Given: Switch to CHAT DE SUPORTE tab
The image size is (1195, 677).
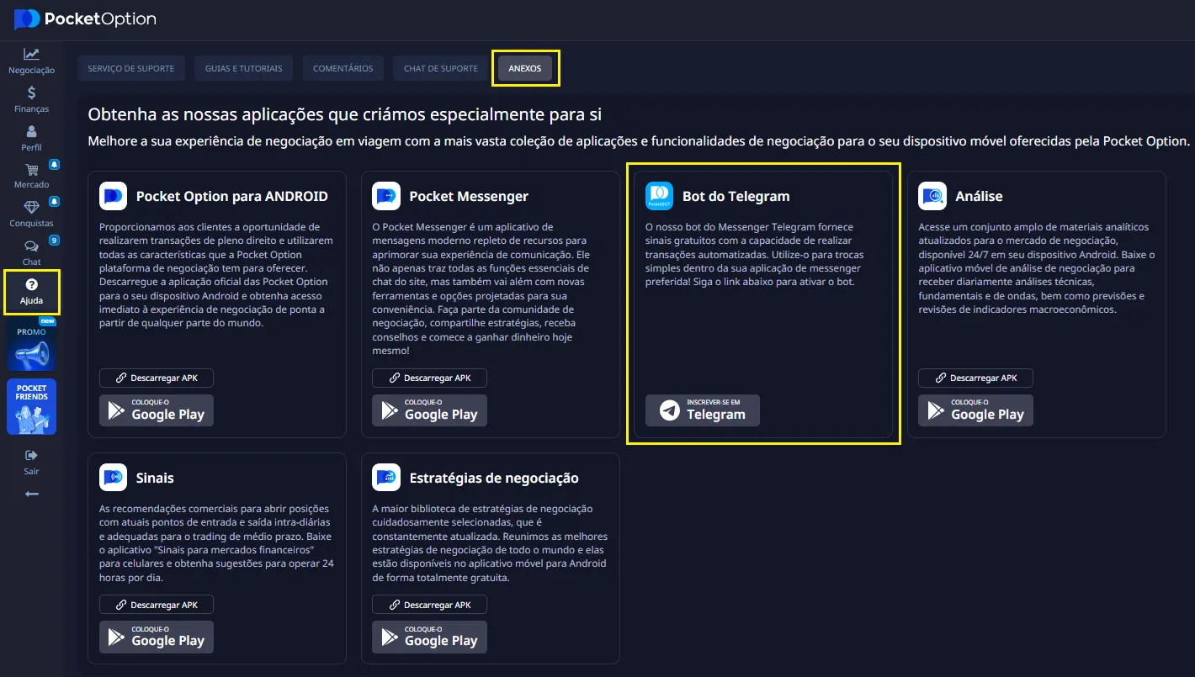Looking at the screenshot, I should 441,68.
